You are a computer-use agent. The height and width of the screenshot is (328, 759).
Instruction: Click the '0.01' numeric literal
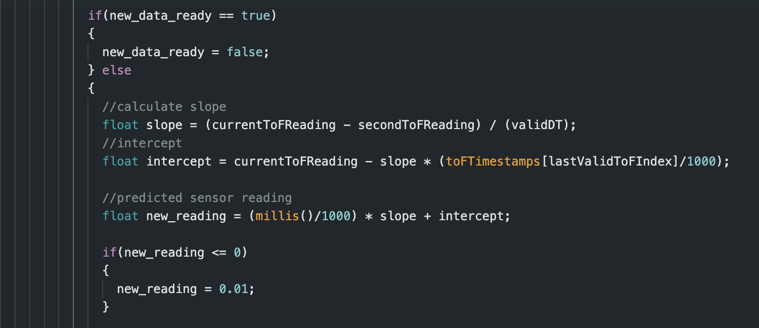(234, 289)
